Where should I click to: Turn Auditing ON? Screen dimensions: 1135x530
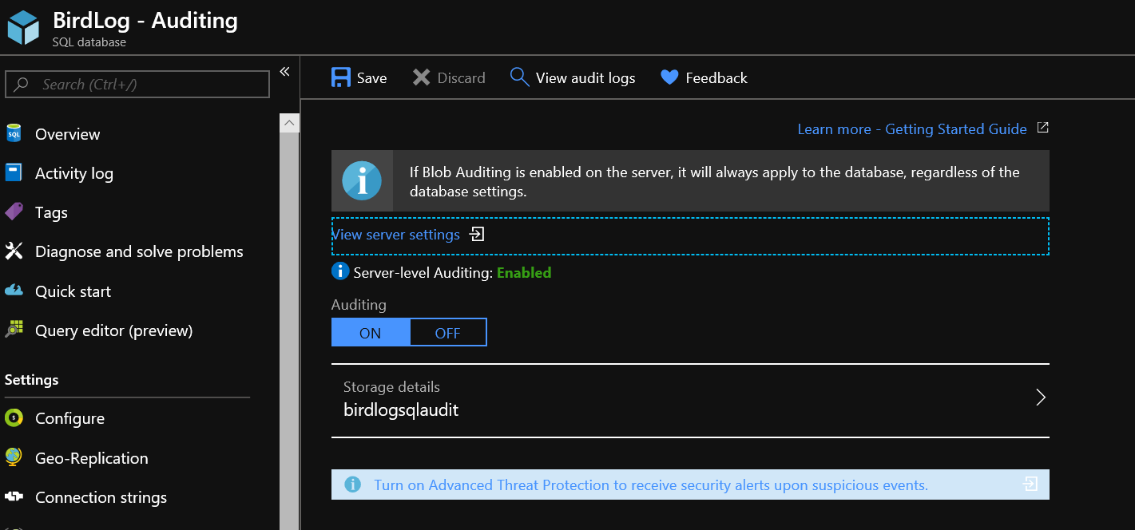[371, 333]
